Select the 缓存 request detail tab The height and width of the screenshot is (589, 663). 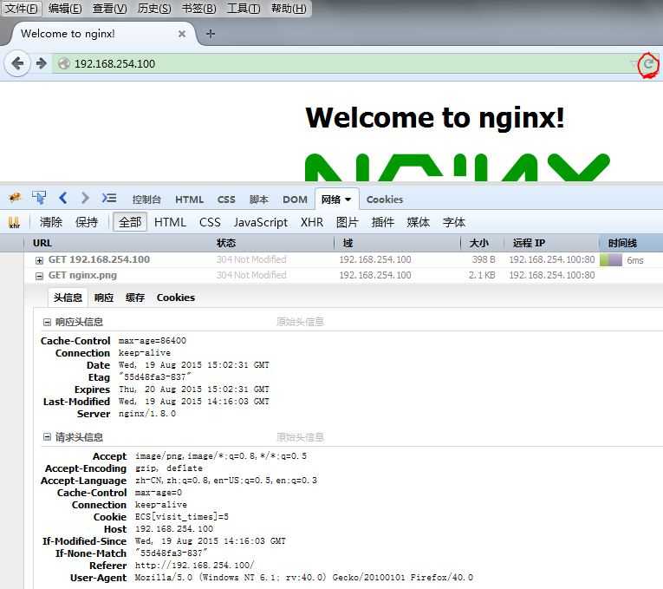(x=135, y=298)
